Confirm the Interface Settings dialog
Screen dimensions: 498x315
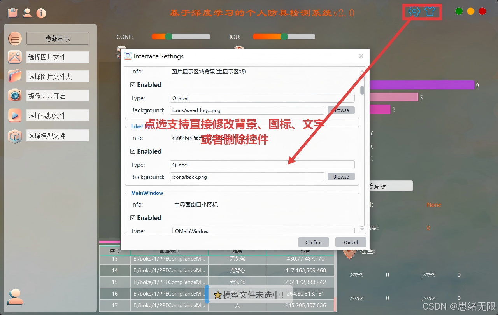tap(314, 242)
